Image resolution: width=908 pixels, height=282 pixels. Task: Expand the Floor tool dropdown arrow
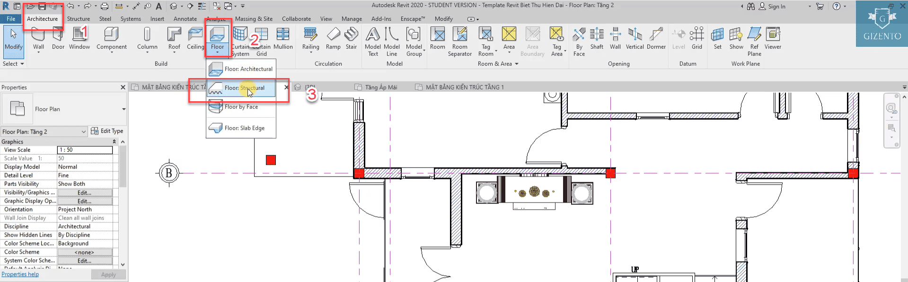click(x=217, y=53)
